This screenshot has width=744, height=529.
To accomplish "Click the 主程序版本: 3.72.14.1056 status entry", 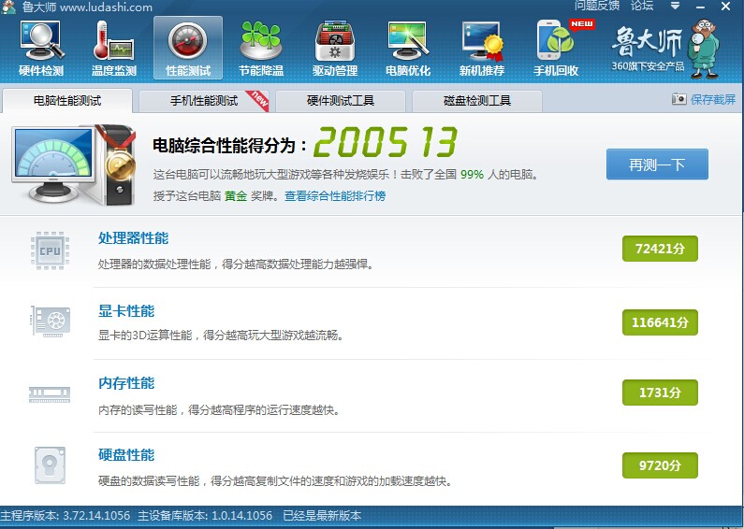I will tap(65, 515).
